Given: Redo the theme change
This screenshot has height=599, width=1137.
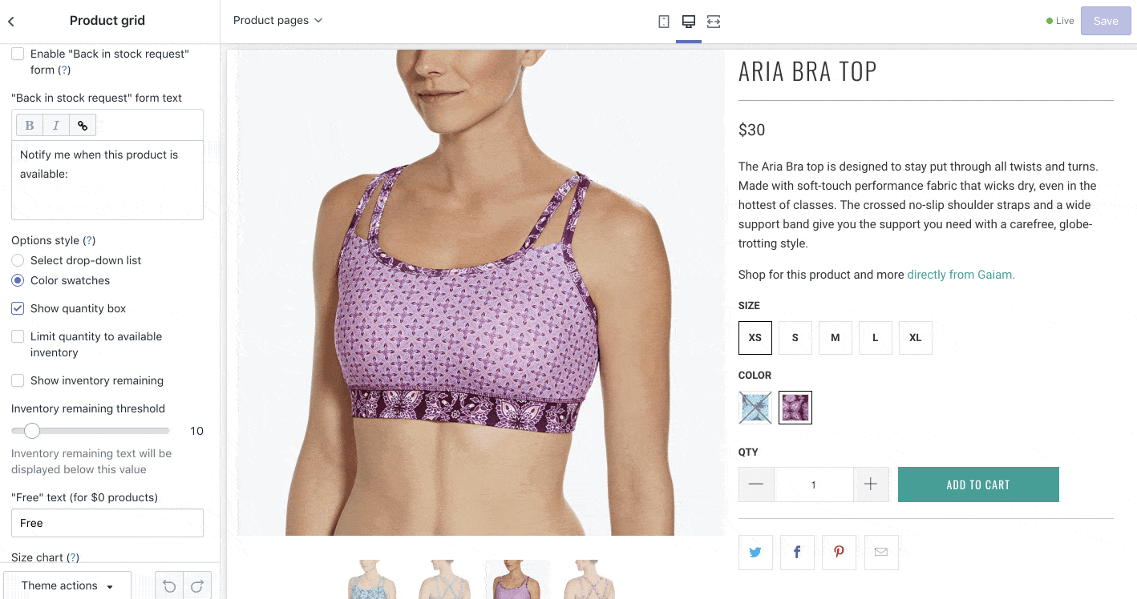Looking at the screenshot, I should [197, 586].
